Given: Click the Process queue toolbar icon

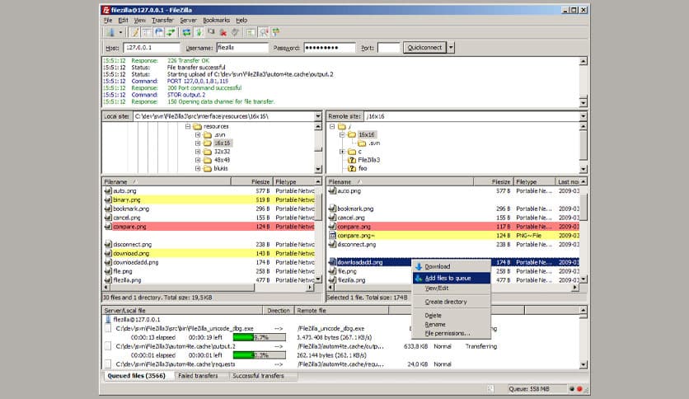Looking at the screenshot, I should pos(199,32).
